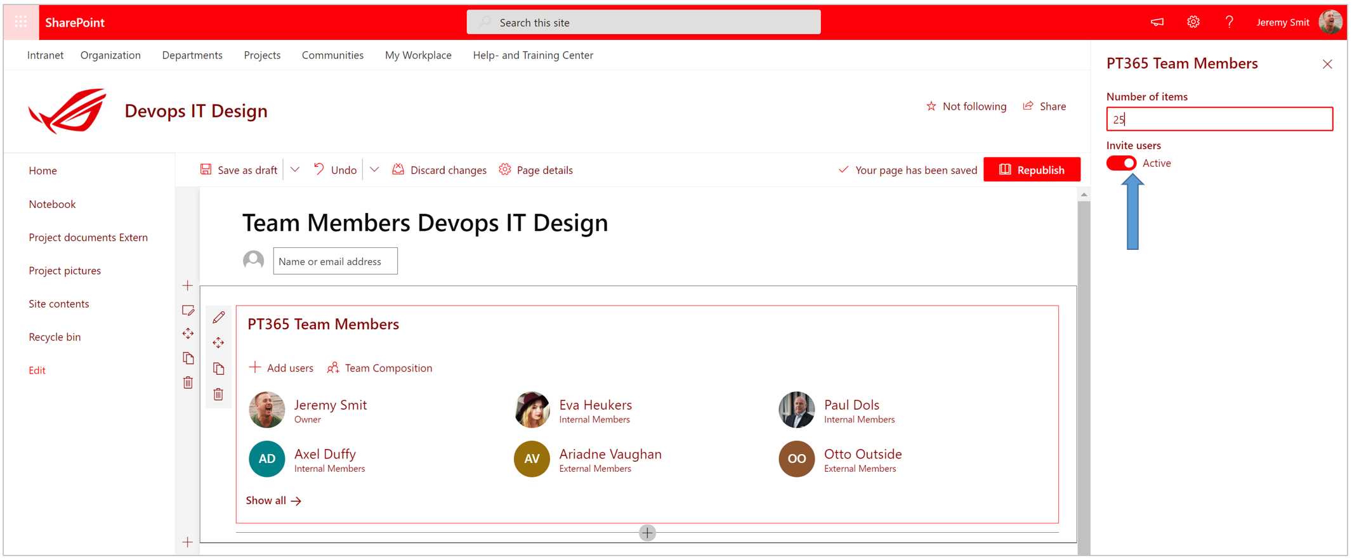Image resolution: width=1352 pixels, height=560 pixels.
Task: Share the Devops IT Design site
Action: [1044, 106]
